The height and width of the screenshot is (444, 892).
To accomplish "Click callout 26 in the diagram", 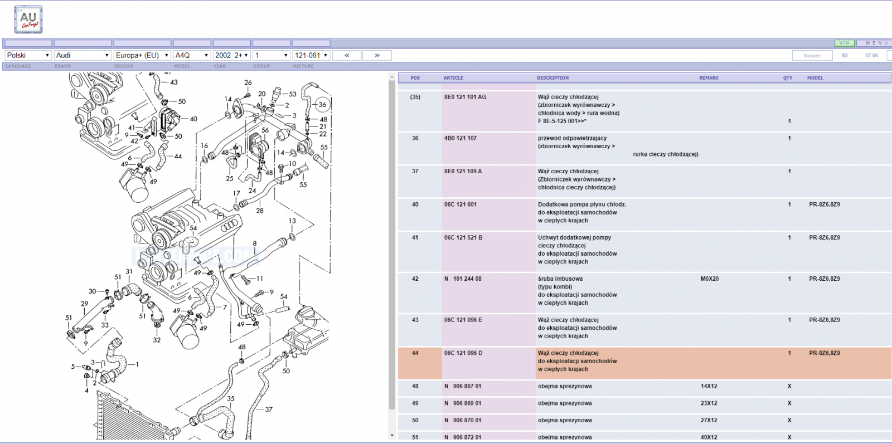I will (x=248, y=82).
